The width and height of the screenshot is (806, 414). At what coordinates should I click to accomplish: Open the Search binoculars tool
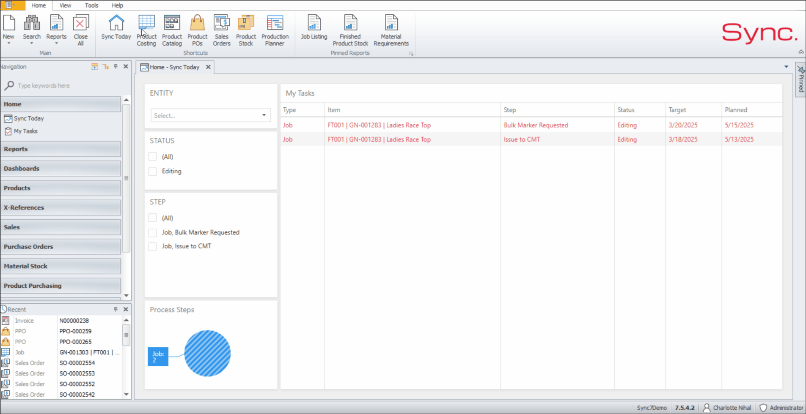32,24
